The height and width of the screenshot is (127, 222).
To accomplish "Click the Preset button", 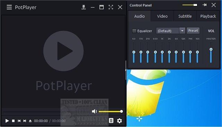I will (x=193, y=31).
